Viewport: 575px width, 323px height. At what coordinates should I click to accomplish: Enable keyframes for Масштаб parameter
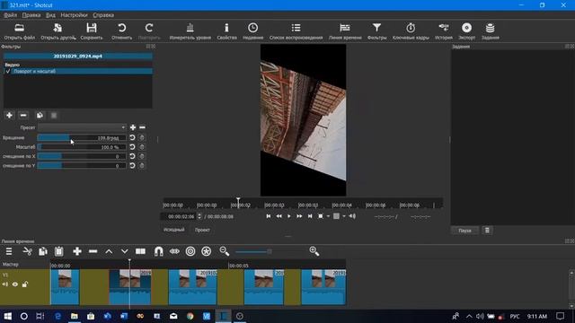click(x=142, y=147)
